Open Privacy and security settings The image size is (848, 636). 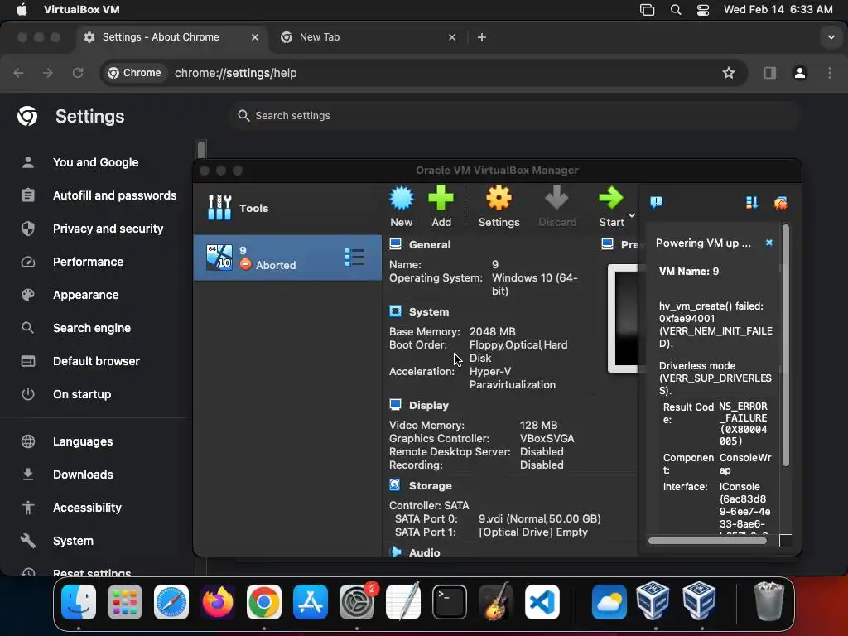[108, 229]
